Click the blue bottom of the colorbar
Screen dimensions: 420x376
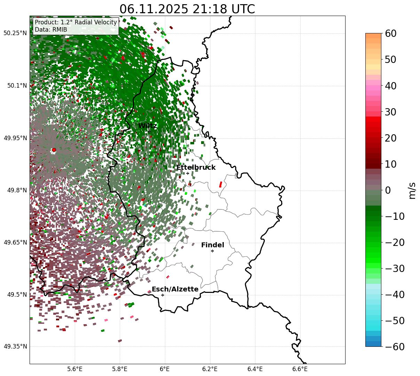pos(373,342)
